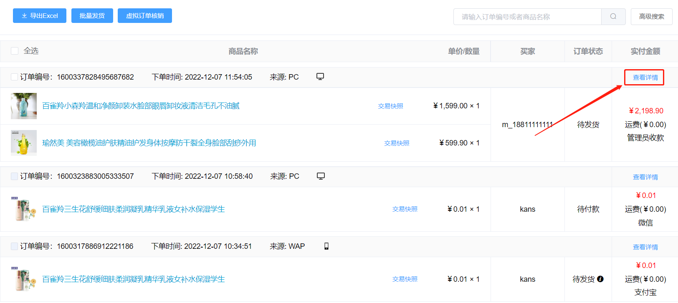The width and height of the screenshot is (678, 303).
Task: Open 交易快照 for the kans 待付款 order
Action: tap(405, 209)
